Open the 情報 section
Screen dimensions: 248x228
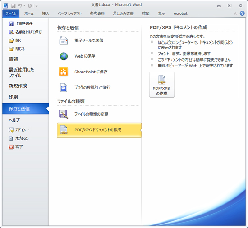(13, 59)
